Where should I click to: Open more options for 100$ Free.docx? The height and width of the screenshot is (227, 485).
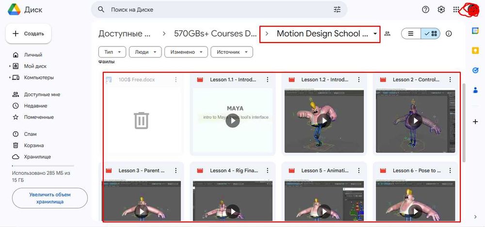click(176, 80)
